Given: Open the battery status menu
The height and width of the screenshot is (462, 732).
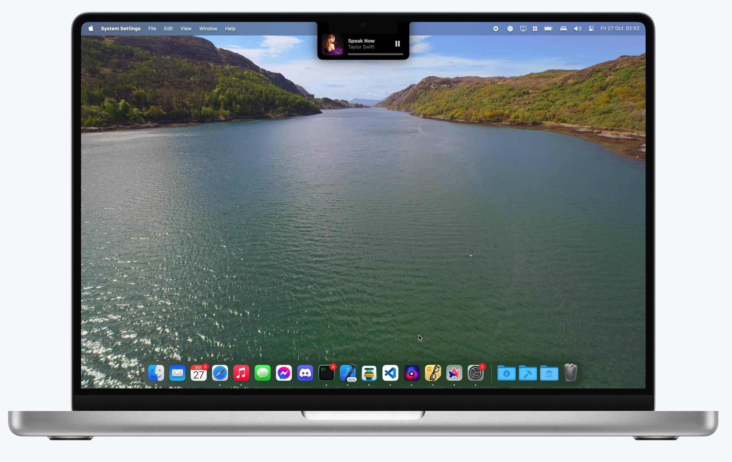Looking at the screenshot, I should (548, 29).
